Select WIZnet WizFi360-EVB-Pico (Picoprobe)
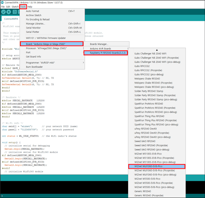This screenshot has height=198, width=205. (157, 171)
